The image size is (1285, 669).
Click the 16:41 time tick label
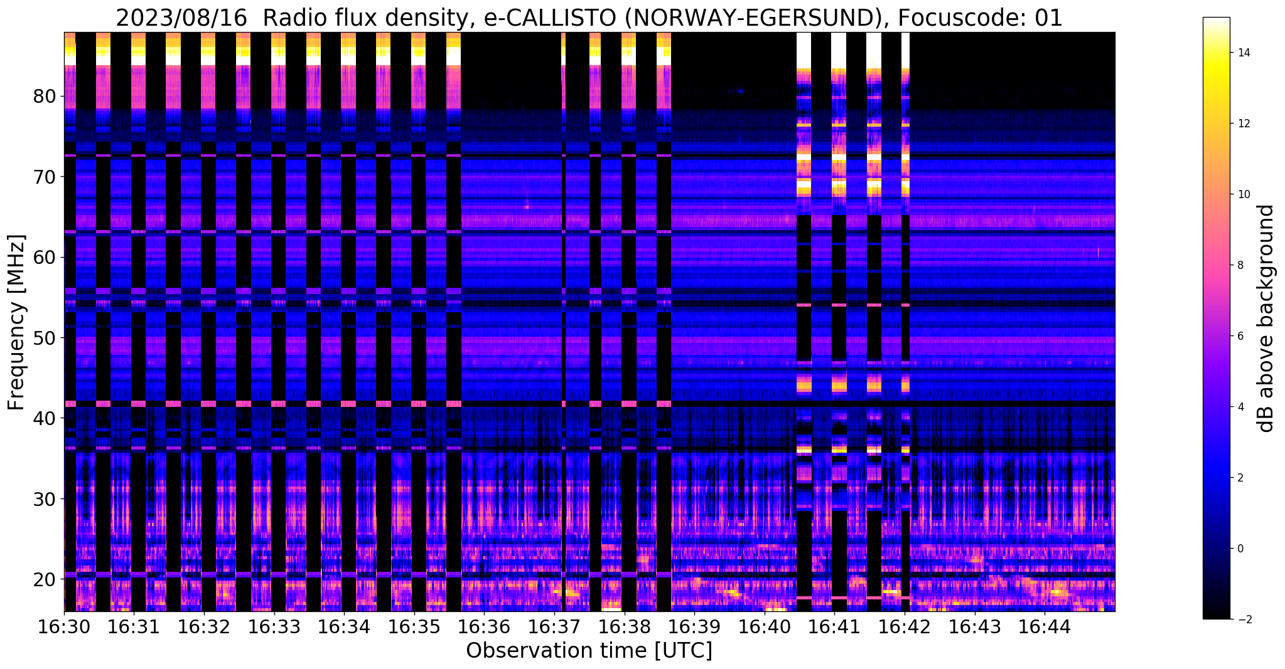(834, 626)
